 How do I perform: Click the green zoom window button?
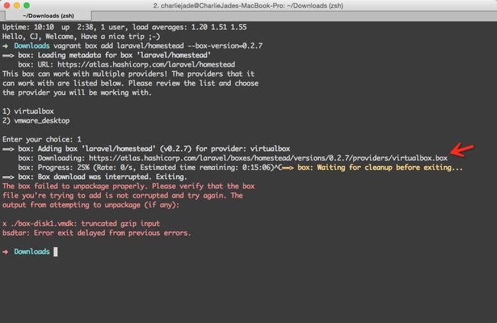click(x=27, y=5)
